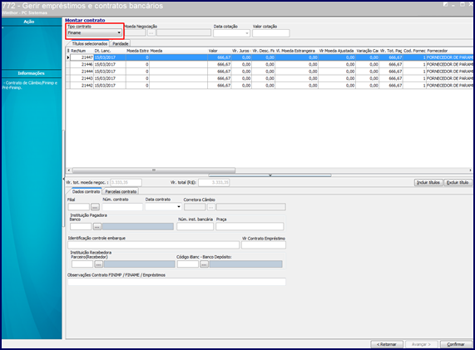The width and height of the screenshot is (475, 350).
Task: Switch to Parcelas contrato tab
Action: coord(121,192)
